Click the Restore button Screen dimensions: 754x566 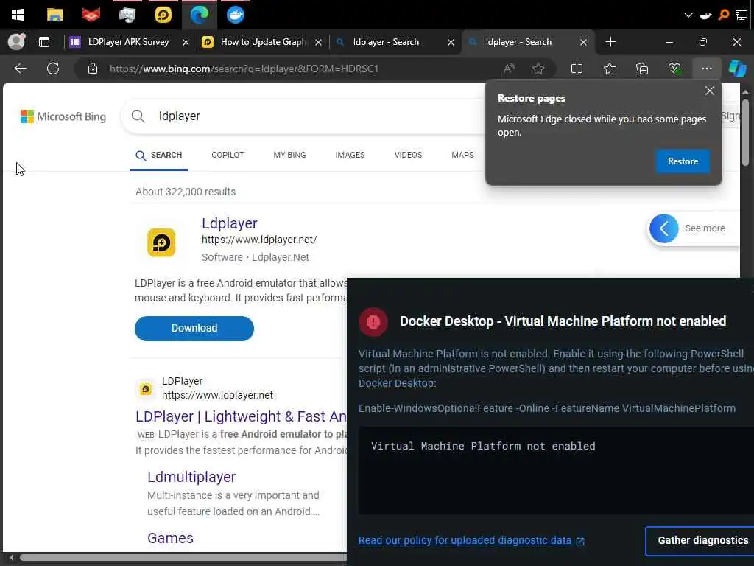coord(683,161)
